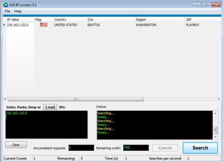Viewport: 223px width, 162px height.
Task: Minimize the AW IP Locator window
Action: [197, 5]
